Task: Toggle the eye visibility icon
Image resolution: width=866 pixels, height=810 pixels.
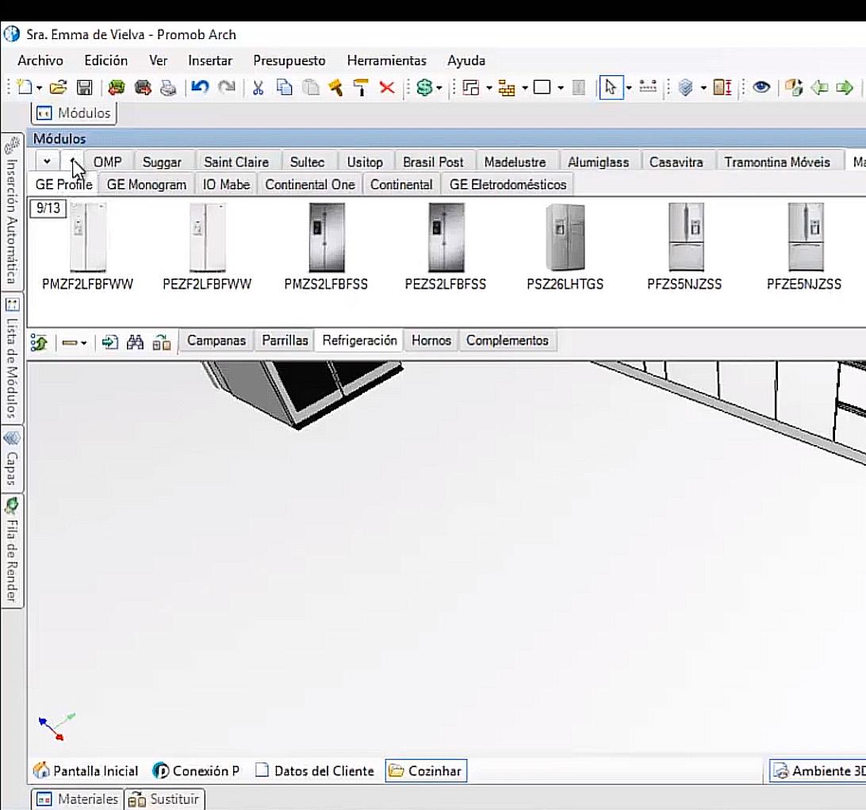Action: [x=761, y=87]
